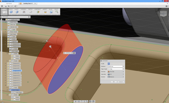Collapse the selected Joint Origins node
The height and width of the screenshot is (103, 169).
click(7, 90)
